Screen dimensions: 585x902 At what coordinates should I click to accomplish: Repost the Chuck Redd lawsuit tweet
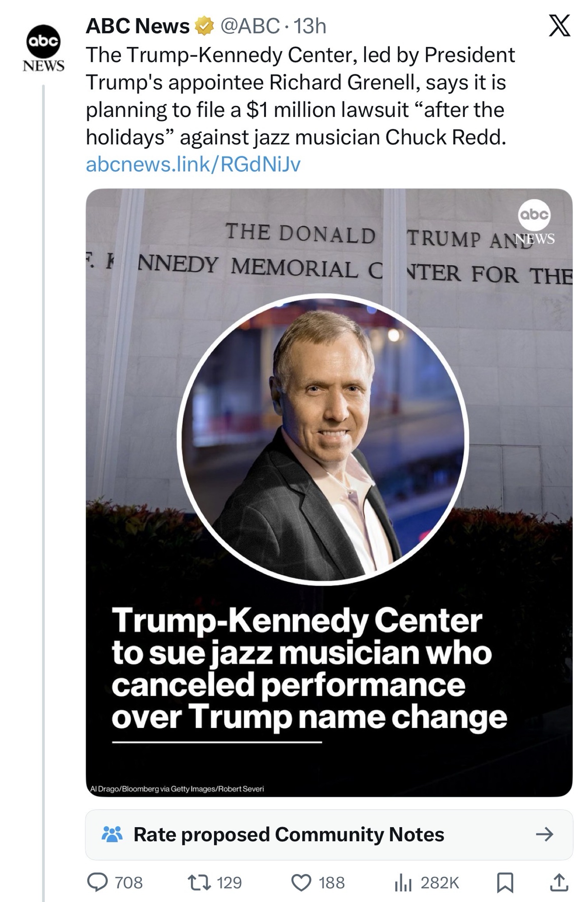(200, 883)
